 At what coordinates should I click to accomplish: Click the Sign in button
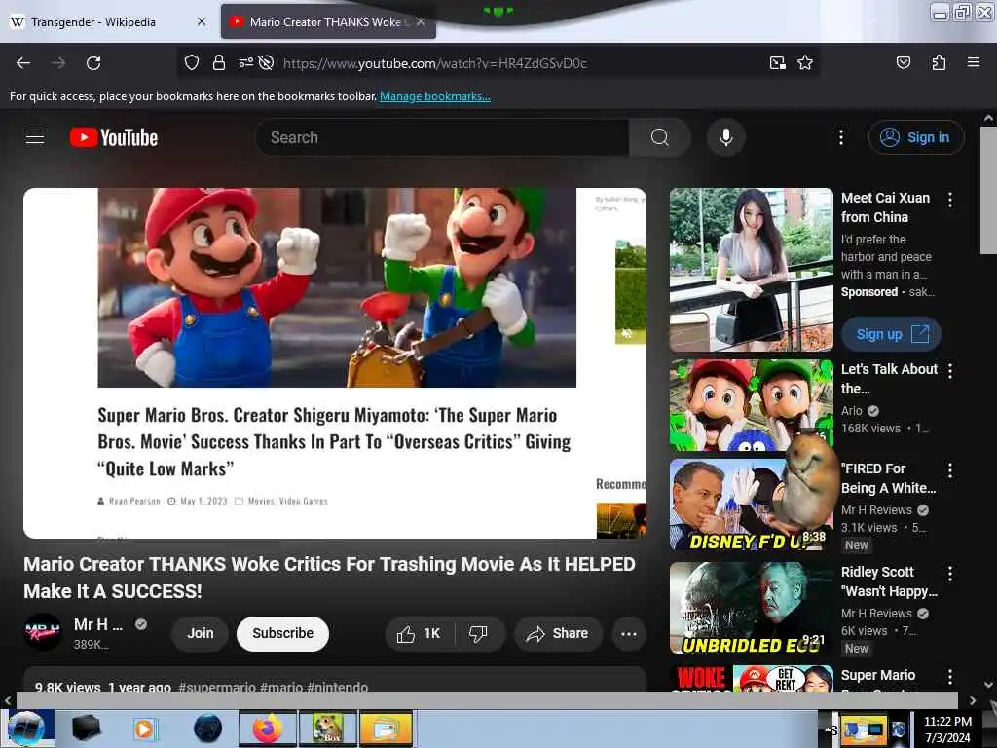[x=916, y=137]
